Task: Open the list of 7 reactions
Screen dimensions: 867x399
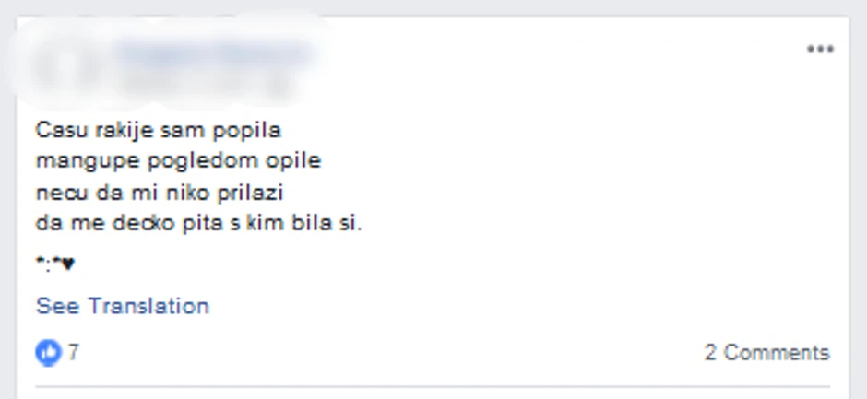Action: point(58,352)
